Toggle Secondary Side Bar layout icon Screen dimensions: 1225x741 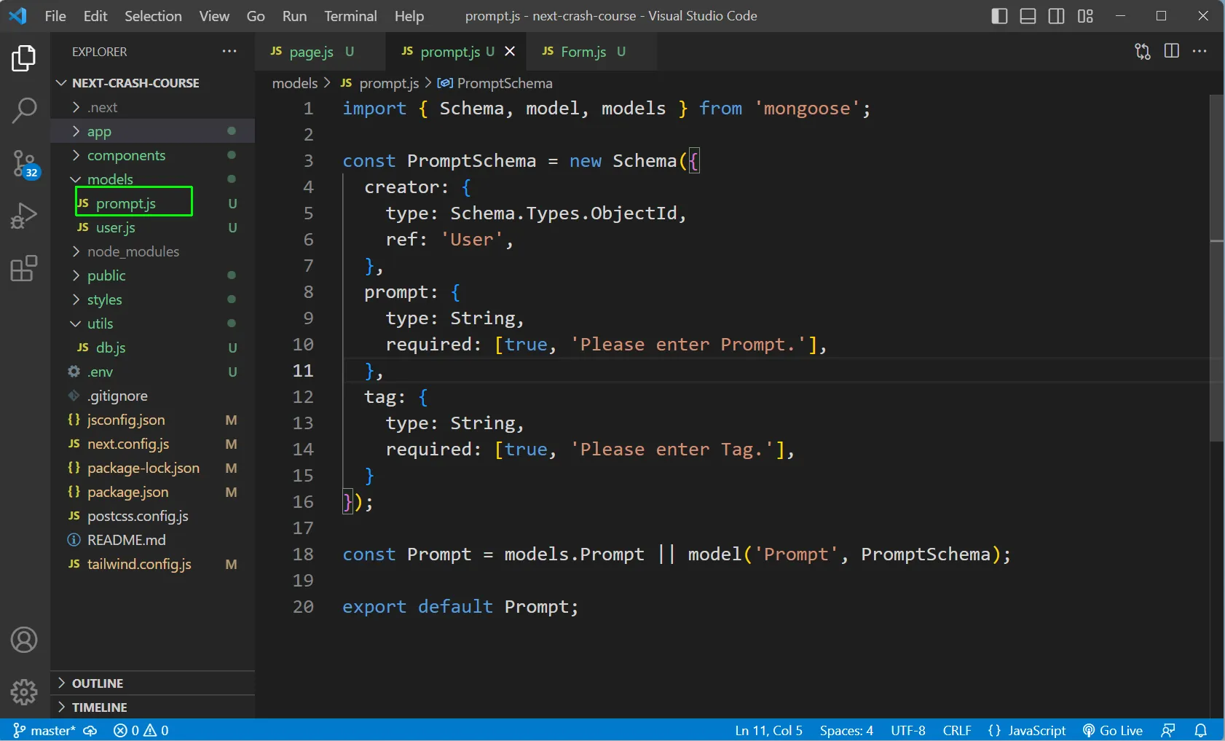click(1056, 16)
